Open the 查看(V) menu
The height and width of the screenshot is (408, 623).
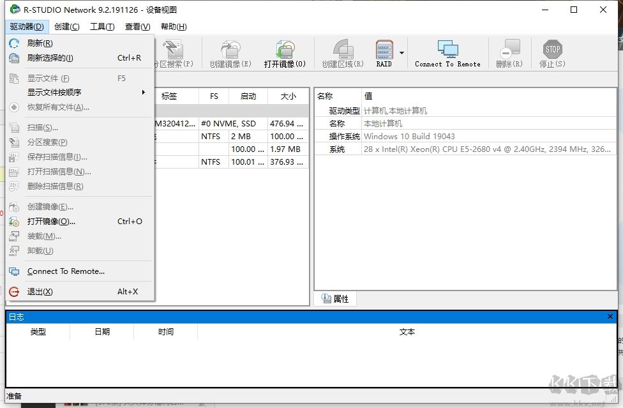click(x=137, y=27)
